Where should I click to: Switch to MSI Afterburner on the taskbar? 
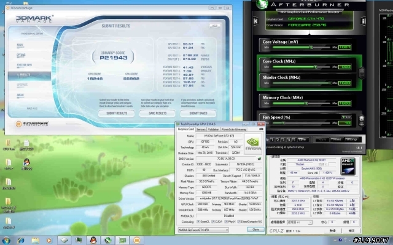[108, 240]
